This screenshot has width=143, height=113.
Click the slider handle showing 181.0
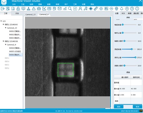point(132,49)
